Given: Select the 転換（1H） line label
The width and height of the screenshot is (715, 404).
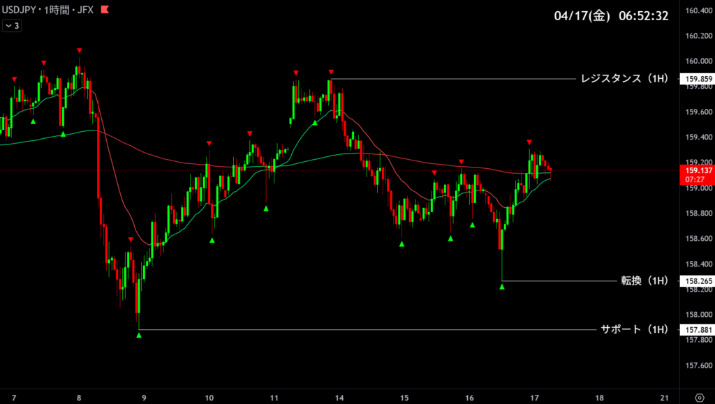Looking at the screenshot, I should (x=644, y=280).
